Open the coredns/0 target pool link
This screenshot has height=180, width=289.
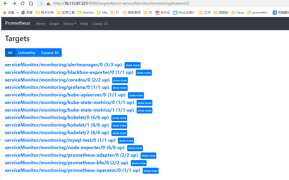click(57, 80)
